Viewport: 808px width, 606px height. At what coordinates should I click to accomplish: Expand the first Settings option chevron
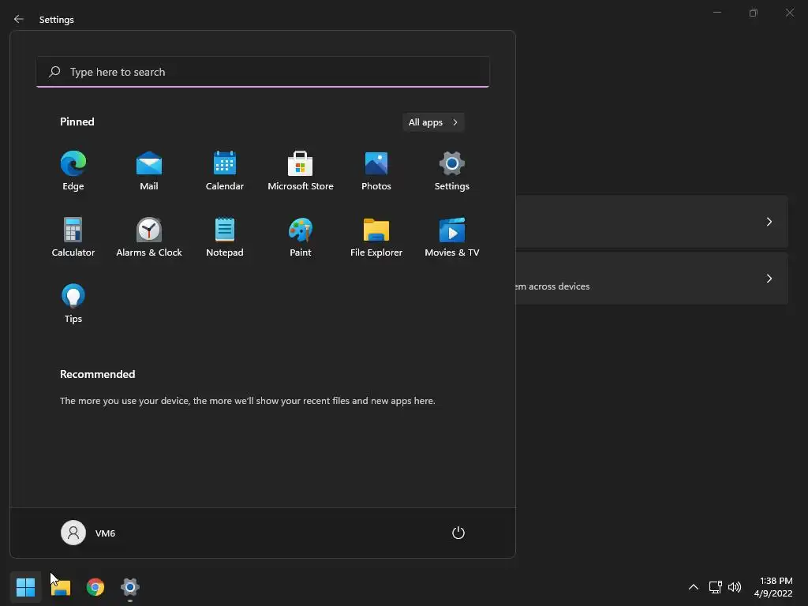click(769, 222)
